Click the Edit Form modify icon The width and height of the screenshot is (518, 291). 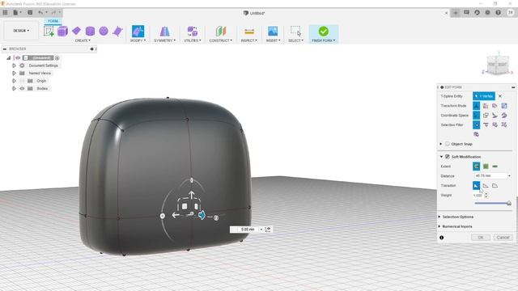pyautogui.click(x=138, y=32)
